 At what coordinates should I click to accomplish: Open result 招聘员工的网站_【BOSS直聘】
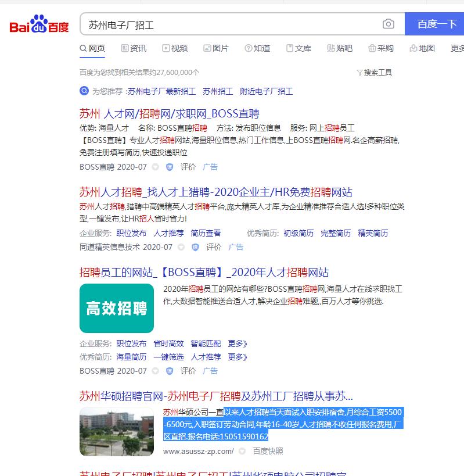[204, 273]
